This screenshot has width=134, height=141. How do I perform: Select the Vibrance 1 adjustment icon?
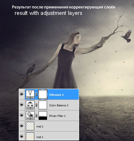[x=30, y=94]
